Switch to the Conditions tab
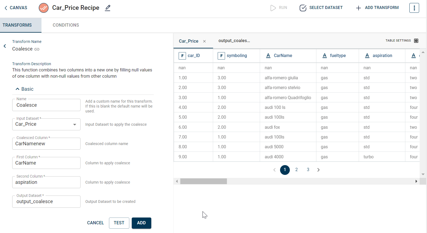The width and height of the screenshot is (427, 233). coord(66,25)
